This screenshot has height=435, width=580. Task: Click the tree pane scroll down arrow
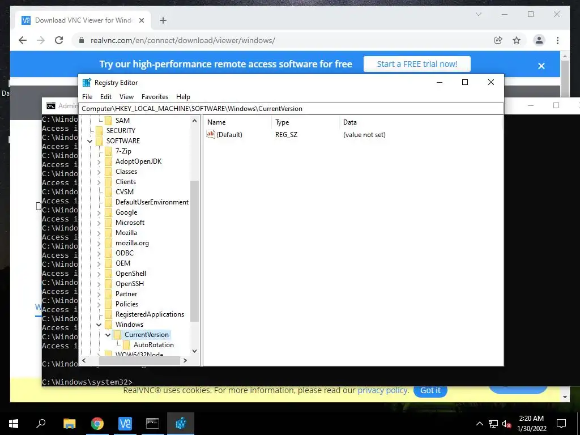click(x=195, y=351)
